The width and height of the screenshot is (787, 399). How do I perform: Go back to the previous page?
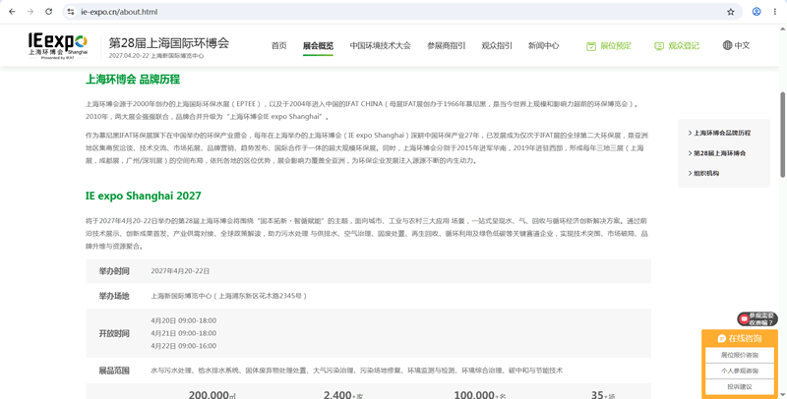12,12
